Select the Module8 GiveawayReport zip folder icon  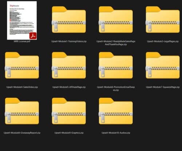[x=22, y=111]
